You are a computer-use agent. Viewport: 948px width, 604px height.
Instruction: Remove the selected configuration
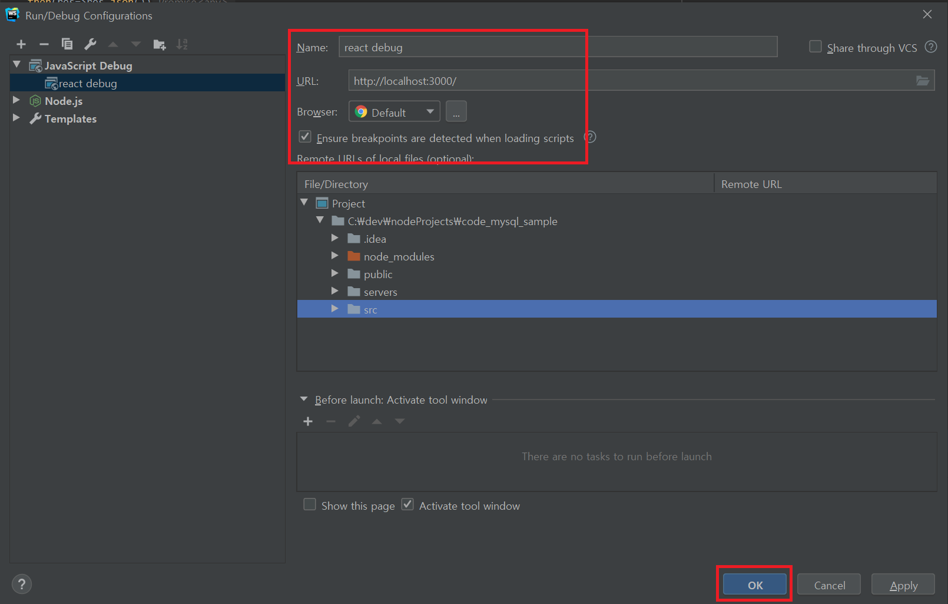point(44,44)
